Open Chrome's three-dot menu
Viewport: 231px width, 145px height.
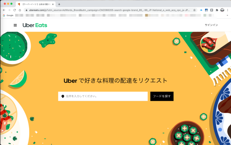227,10
